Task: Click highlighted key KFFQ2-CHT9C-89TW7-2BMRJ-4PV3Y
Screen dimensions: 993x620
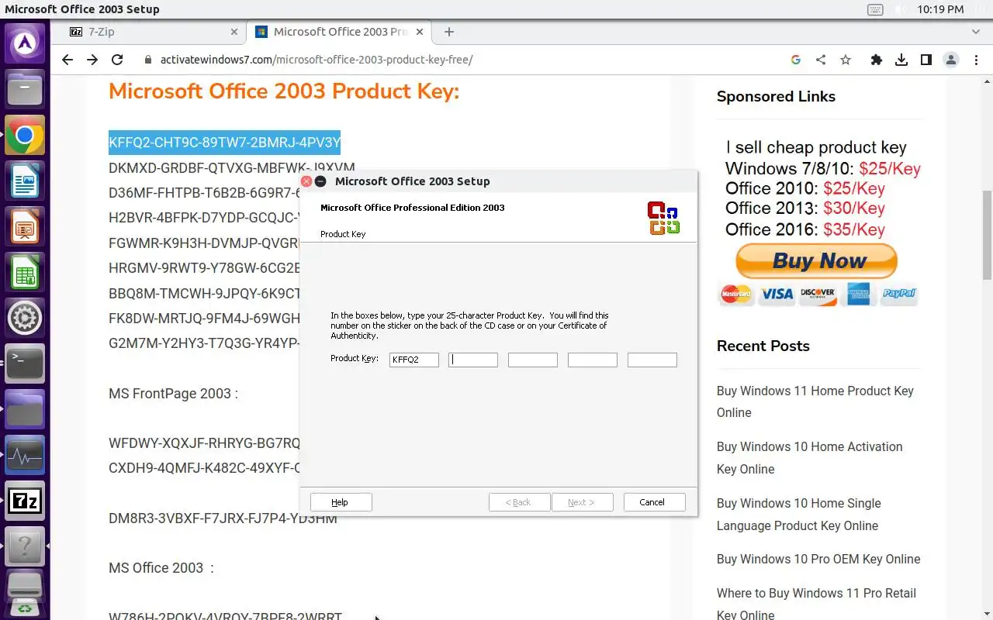Action: [225, 142]
